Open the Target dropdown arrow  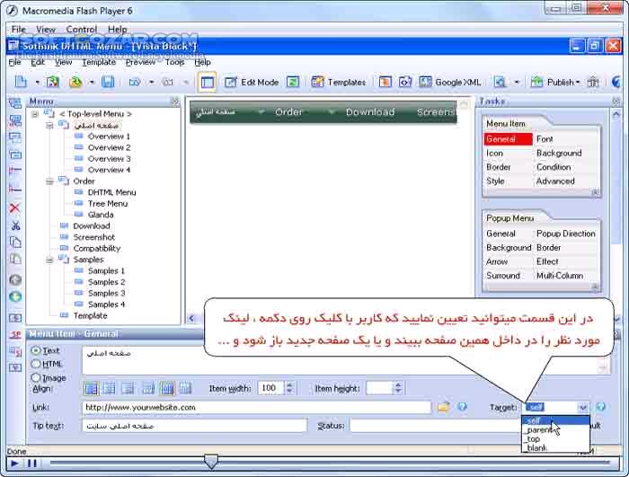tap(582, 407)
